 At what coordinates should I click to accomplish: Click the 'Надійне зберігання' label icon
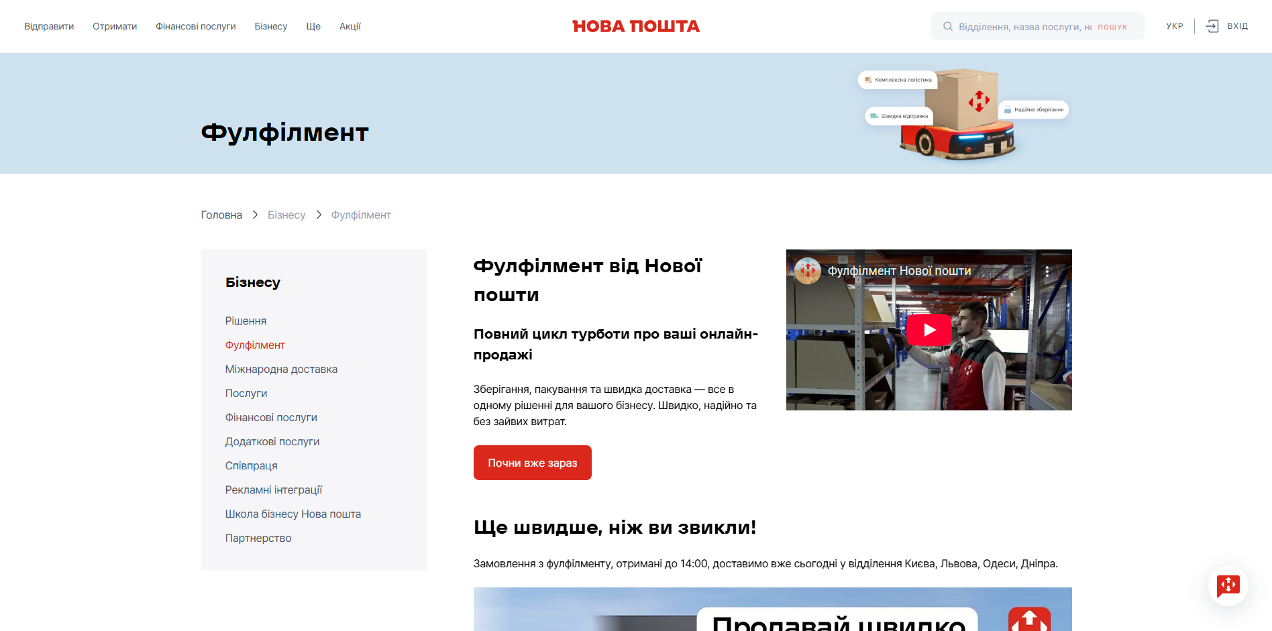click(x=1009, y=109)
